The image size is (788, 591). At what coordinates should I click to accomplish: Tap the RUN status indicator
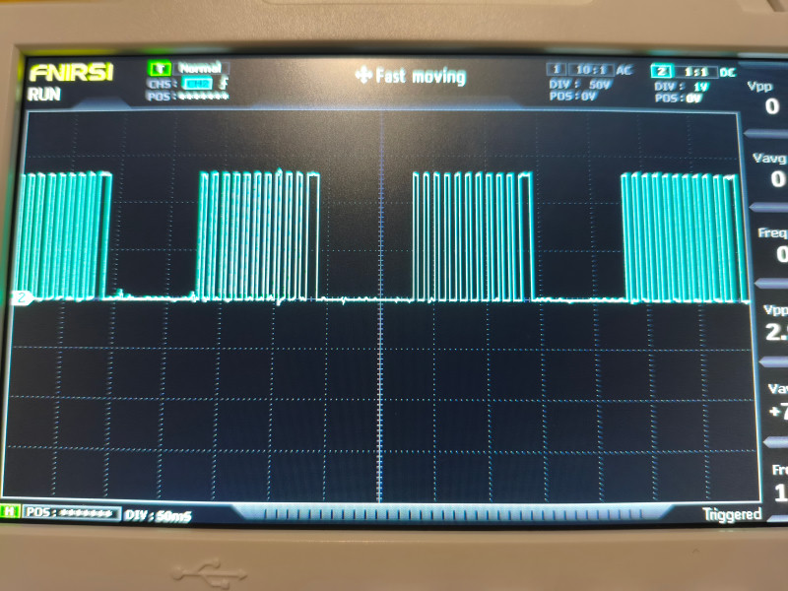[44, 95]
